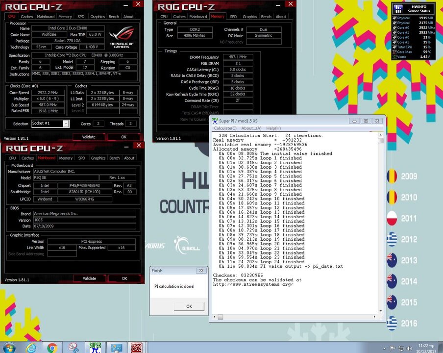Viewport: 443px width, 353px height.
Task: Open the About...(A) menu in Super PI
Action: pyautogui.click(x=251, y=128)
